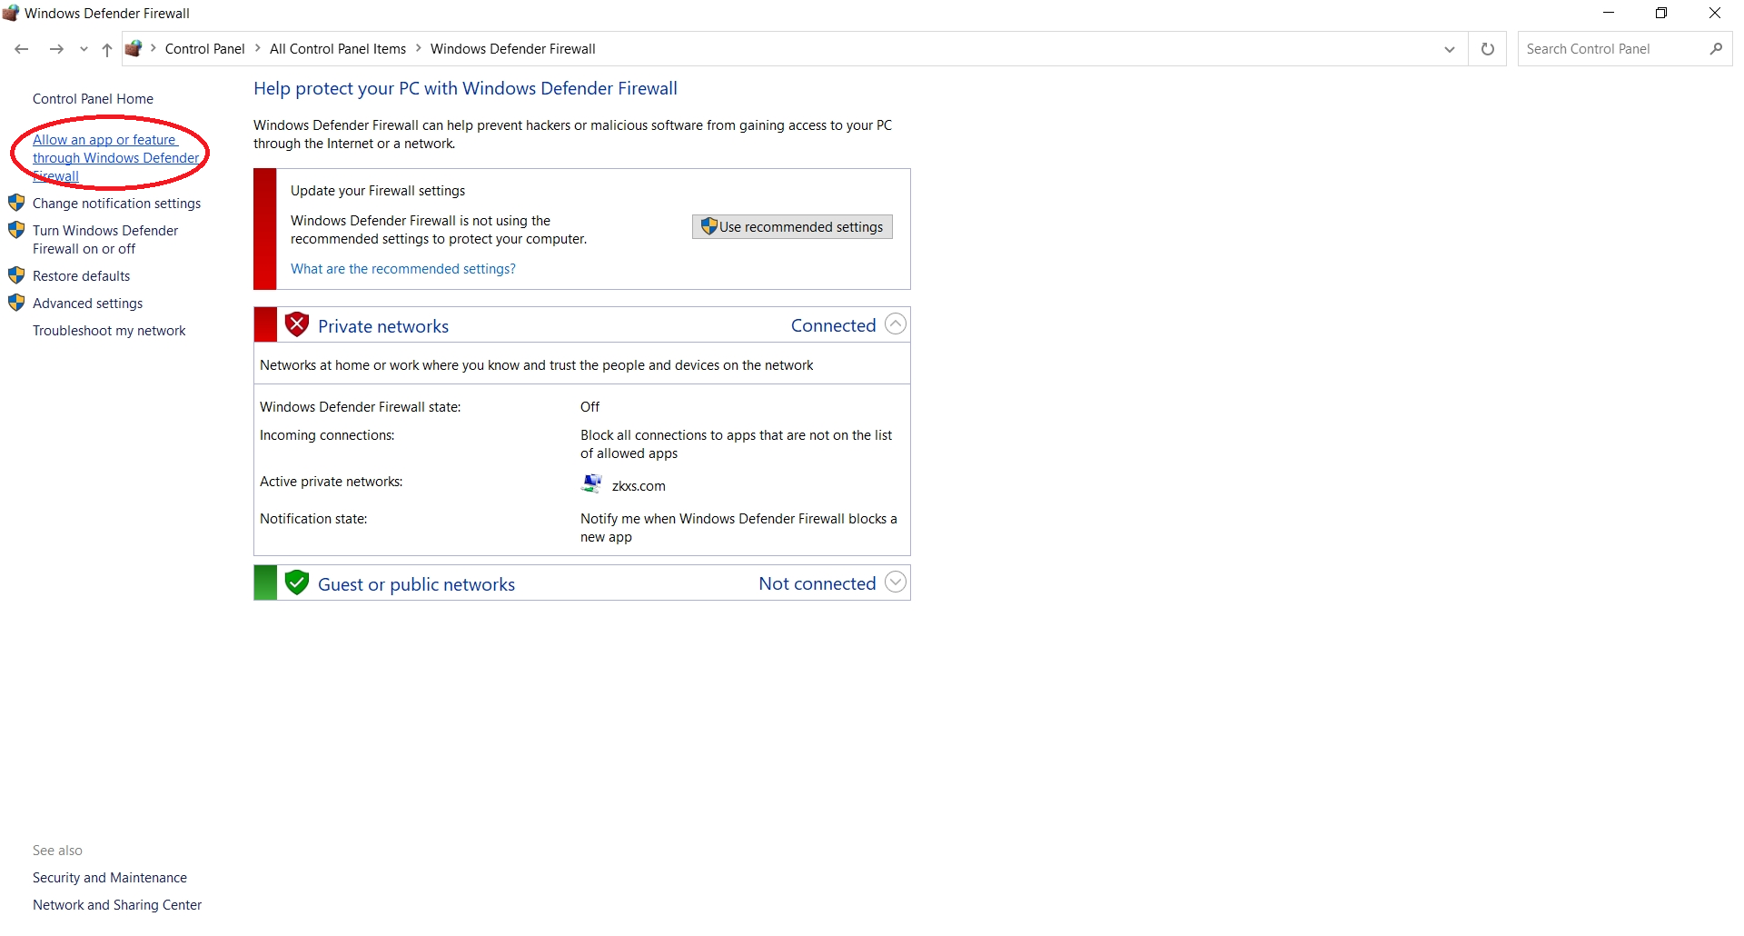Image resolution: width=1744 pixels, height=936 pixels.
Task: Refresh the Windows Defender Firewall page
Action: pyautogui.click(x=1488, y=49)
